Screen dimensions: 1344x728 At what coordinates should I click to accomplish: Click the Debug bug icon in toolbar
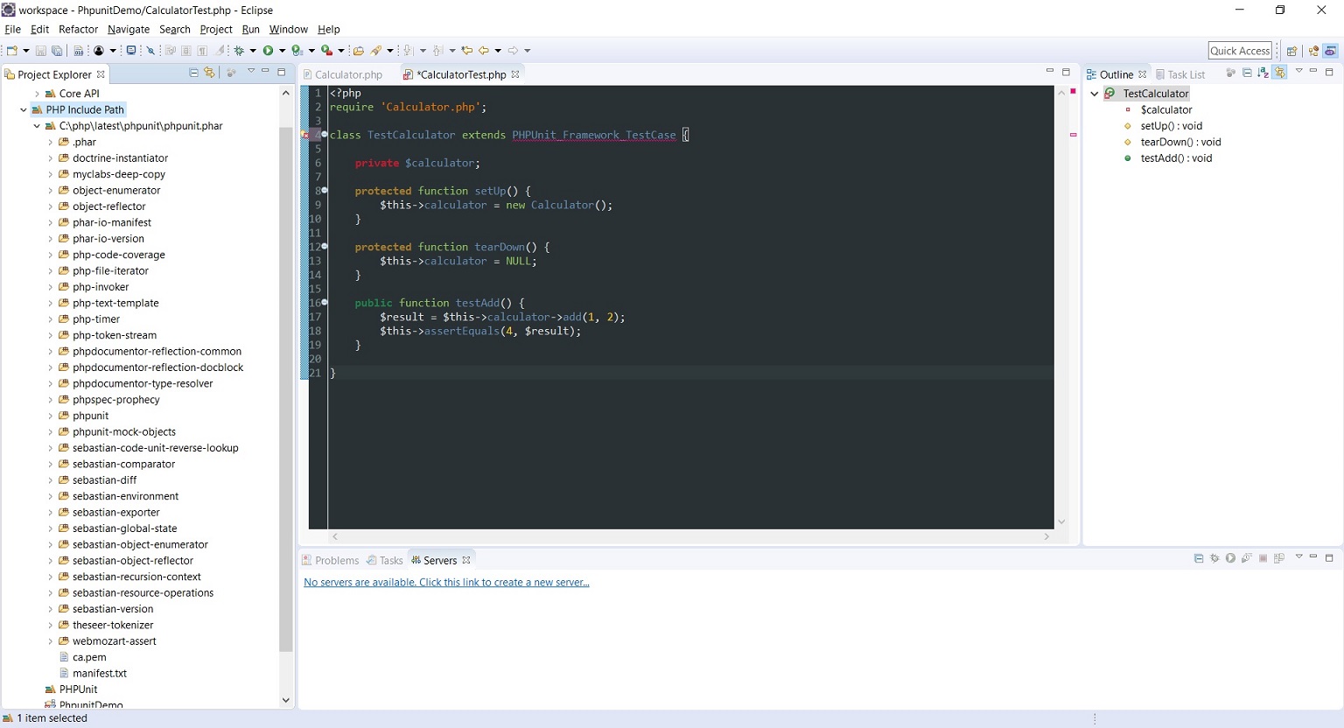[x=239, y=51]
